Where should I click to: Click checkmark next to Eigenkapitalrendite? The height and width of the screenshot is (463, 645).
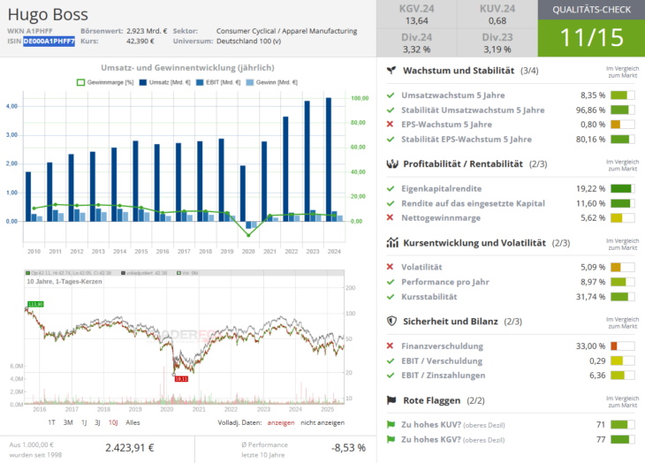click(x=391, y=189)
